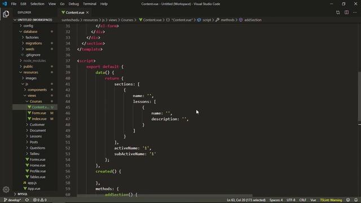Screen dimensions: 361x203
Task: Open the Edit menu
Action: click(x=23, y=4)
